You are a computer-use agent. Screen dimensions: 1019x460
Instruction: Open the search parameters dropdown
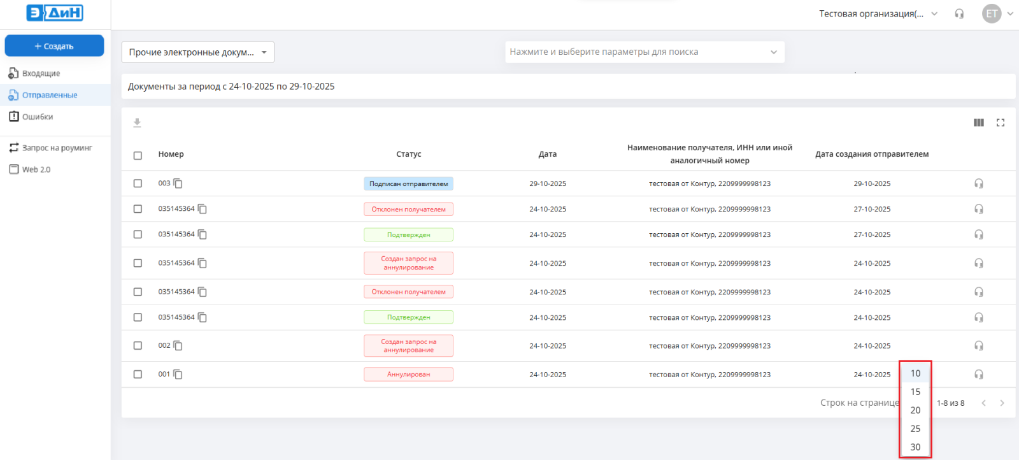pos(645,52)
